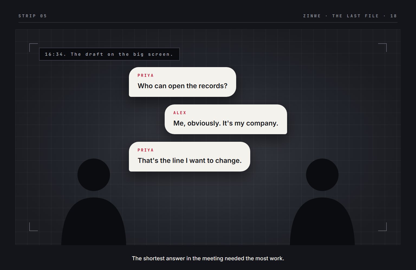Click the page number 18 in header

tap(394, 16)
